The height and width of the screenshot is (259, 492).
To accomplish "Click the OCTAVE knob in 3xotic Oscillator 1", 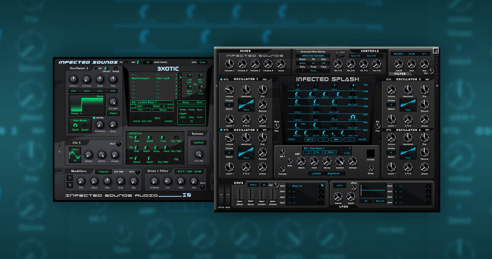I will pyautogui.click(x=86, y=79).
